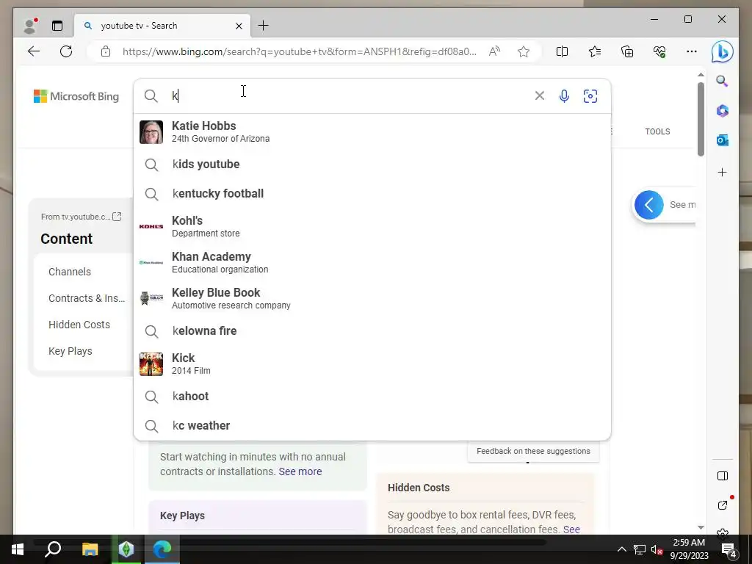This screenshot has height=564, width=752.
Task: Open the Microsoft Bing logo
Action: (x=76, y=96)
